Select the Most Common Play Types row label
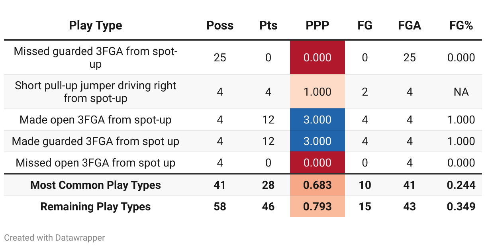Image resolution: width=486 pixels, height=247 pixels. (x=96, y=185)
